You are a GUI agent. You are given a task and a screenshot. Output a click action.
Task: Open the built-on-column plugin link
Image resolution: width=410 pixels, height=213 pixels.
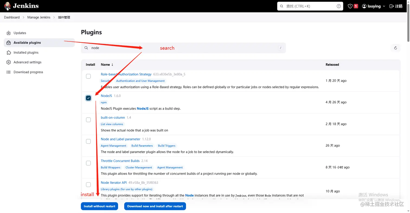pyautogui.click(x=113, y=118)
